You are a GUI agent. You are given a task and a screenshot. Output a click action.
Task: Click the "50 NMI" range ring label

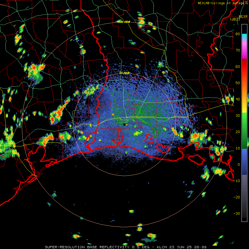124,73
